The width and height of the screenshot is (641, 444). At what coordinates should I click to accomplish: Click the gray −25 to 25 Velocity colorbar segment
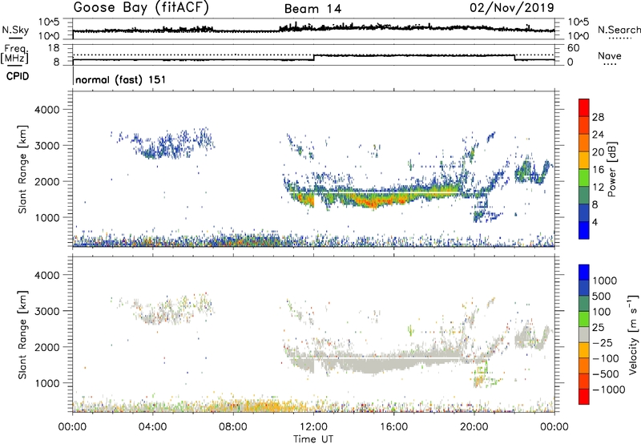point(584,334)
